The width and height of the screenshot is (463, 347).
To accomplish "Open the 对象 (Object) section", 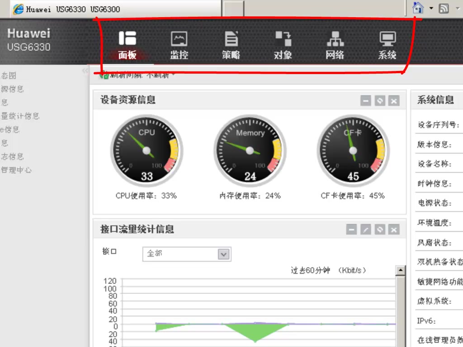I will (283, 44).
